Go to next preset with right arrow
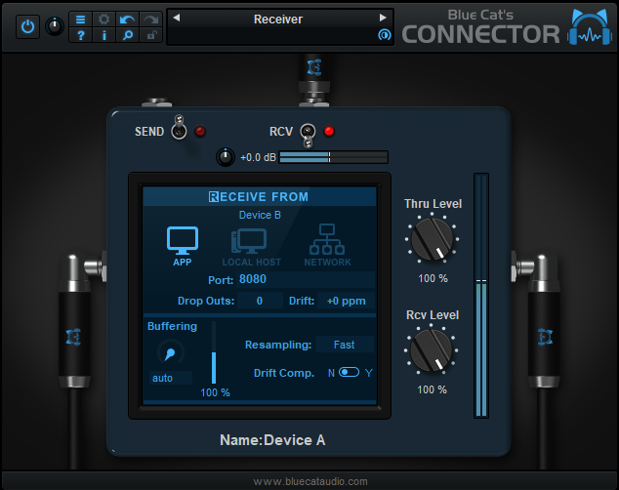This screenshot has height=490, width=619. coord(383,19)
